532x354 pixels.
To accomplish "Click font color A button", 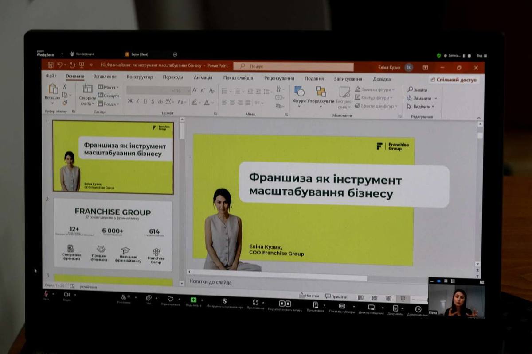I will 207,102.
